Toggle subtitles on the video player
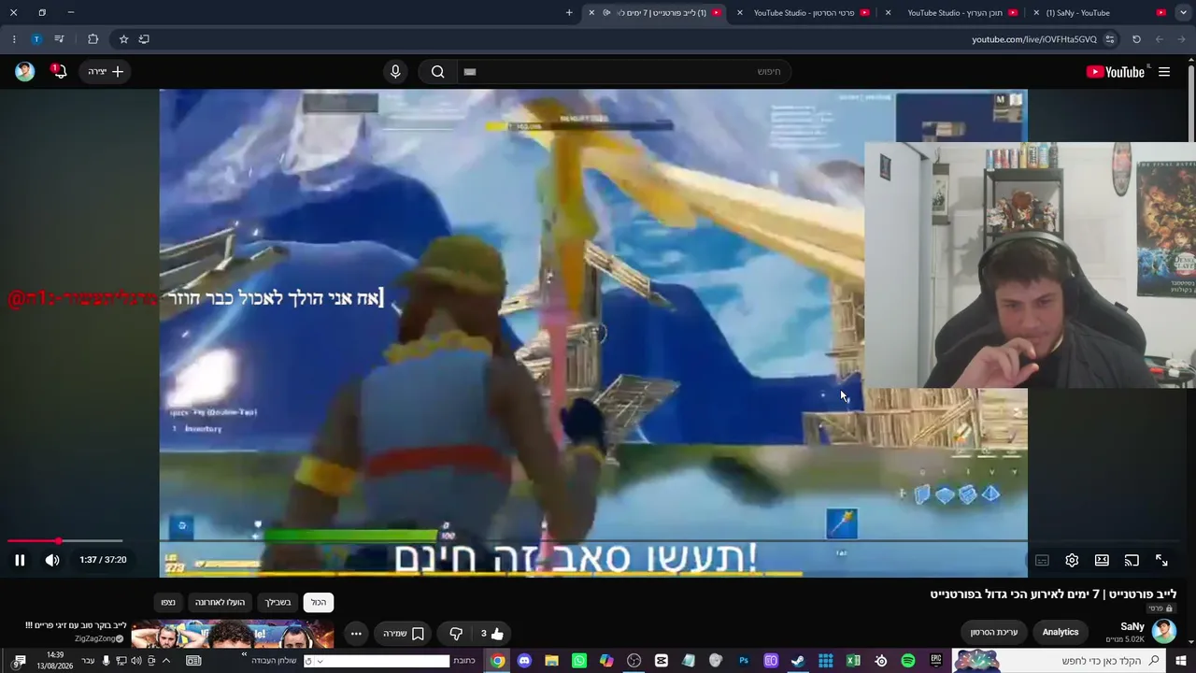The height and width of the screenshot is (673, 1196). 1042,560
